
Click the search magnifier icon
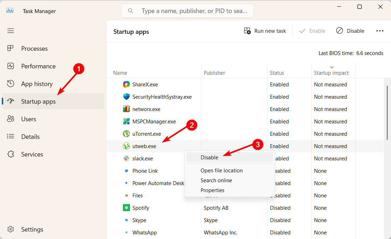(x=130, y=11)
